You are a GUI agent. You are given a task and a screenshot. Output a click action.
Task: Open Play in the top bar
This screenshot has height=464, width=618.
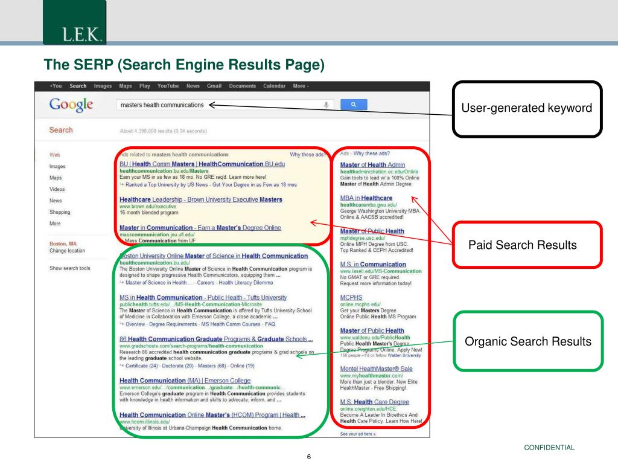pos(145,86)
